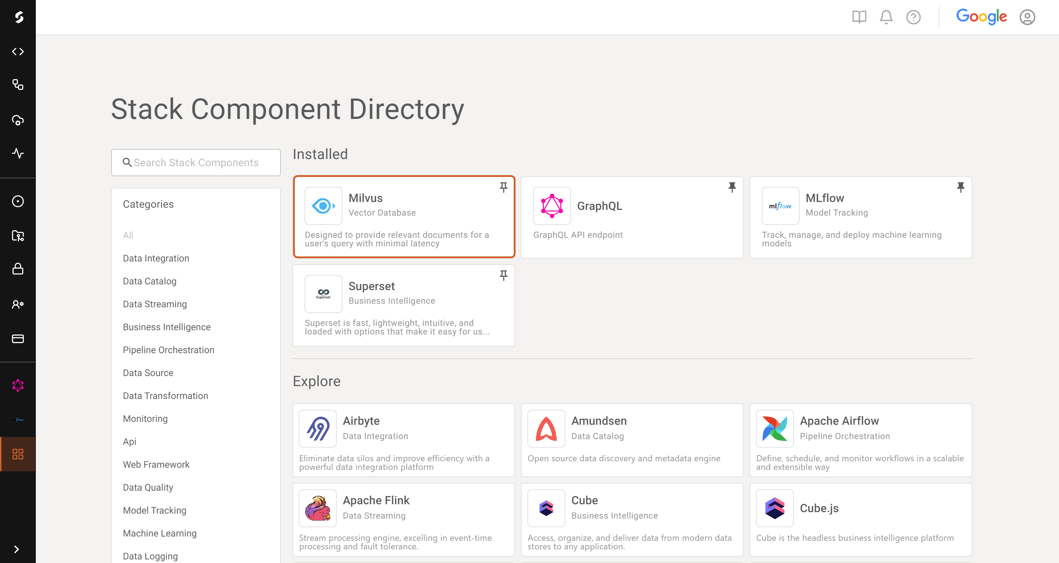The height and width of the screenshot is (563, 1059).
Task: Open the help question-mark icon
Action: (914, 17)
